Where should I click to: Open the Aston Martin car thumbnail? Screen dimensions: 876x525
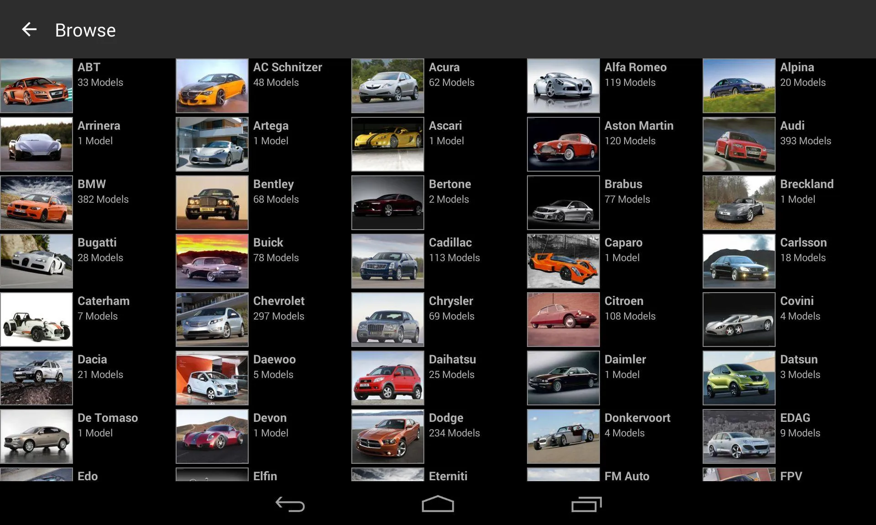[563, 144]
